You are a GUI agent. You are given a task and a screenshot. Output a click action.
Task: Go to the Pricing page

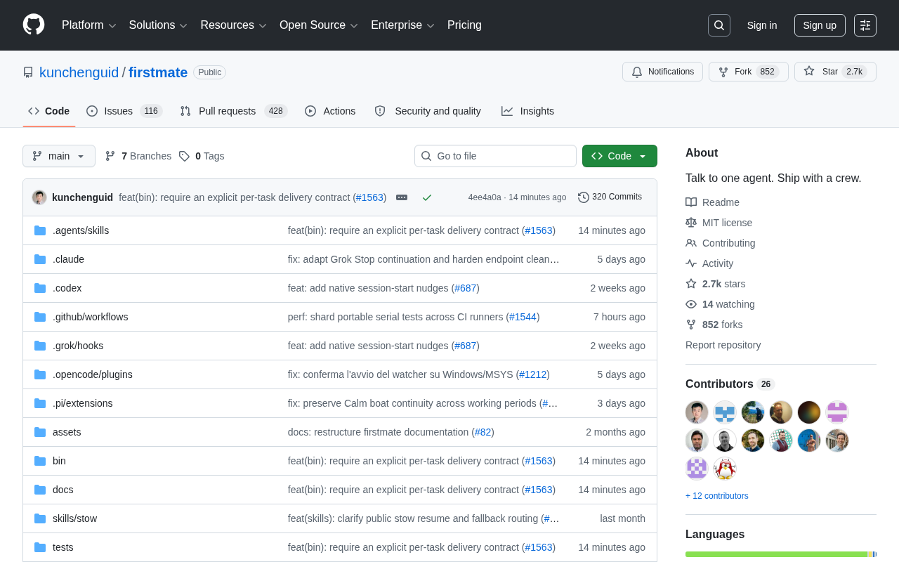(x=464, y=25)
